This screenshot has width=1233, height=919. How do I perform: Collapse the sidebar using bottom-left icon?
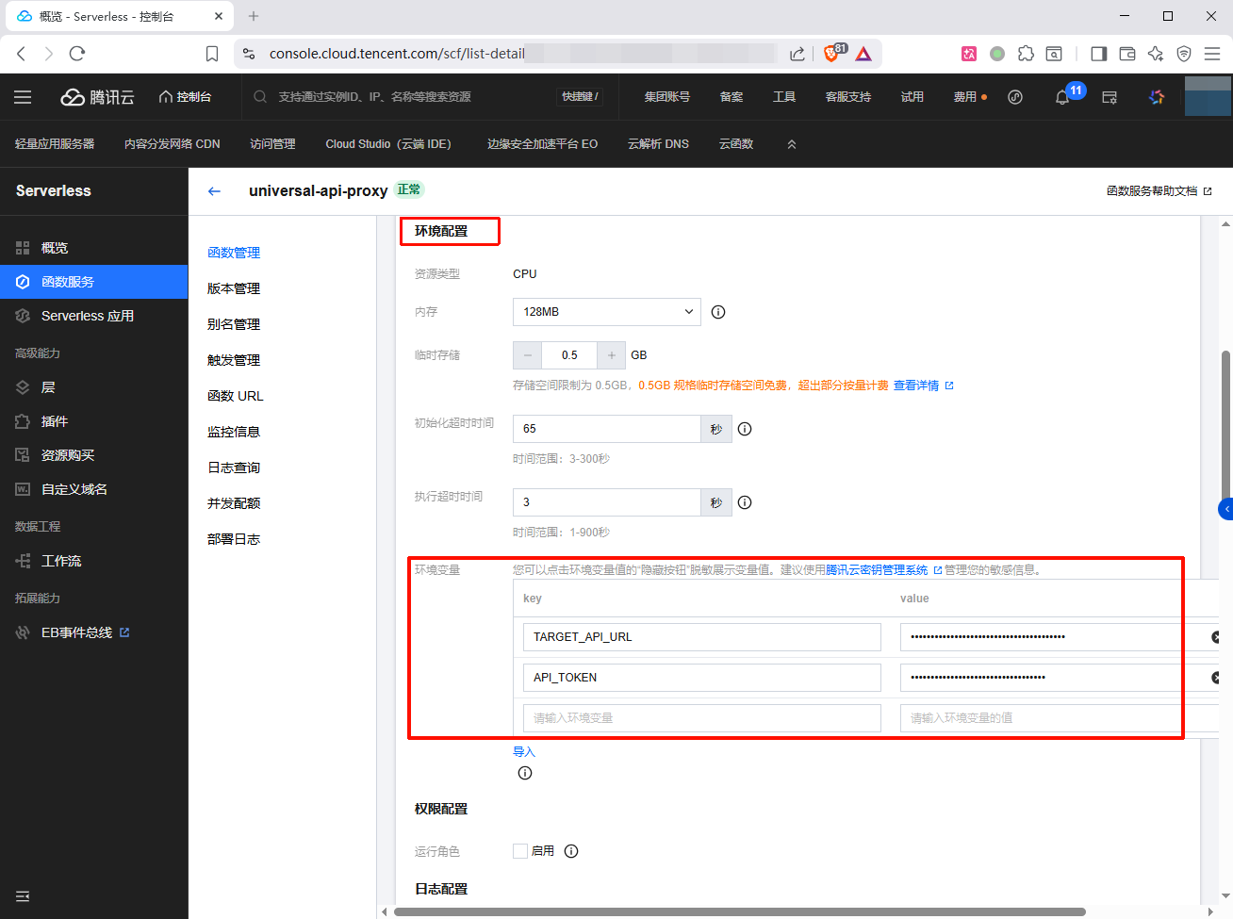(x=23, y=896)
